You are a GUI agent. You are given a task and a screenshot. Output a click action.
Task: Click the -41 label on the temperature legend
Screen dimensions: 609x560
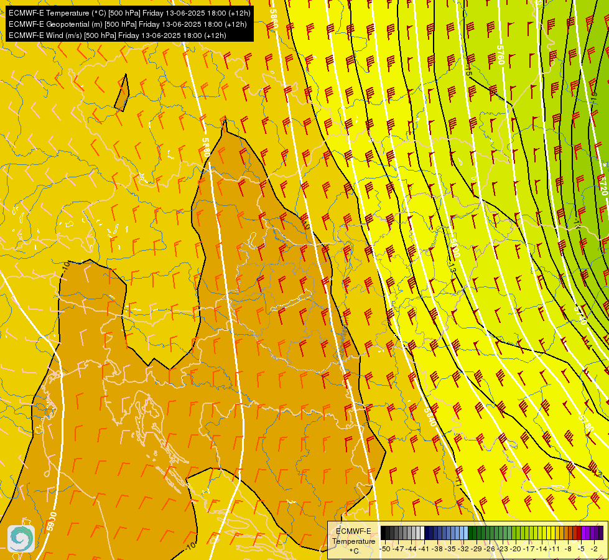[x=425, y=549]
